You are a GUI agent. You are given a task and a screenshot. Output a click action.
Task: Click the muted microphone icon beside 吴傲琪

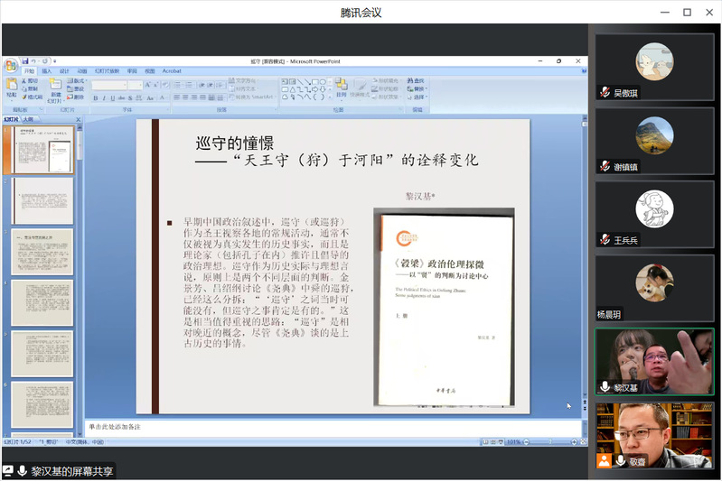tap(605, 93)
